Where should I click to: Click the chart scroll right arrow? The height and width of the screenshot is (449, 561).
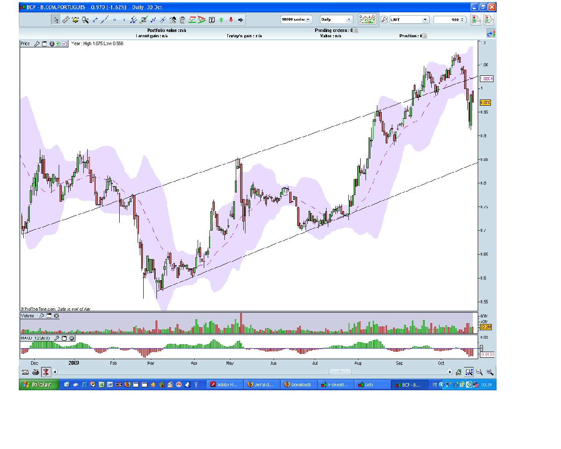click(450, 372)
